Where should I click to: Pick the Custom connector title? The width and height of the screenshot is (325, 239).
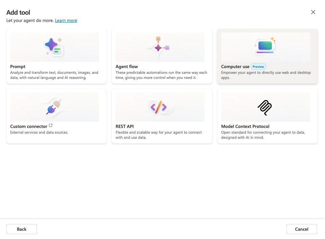pos(29,126)
